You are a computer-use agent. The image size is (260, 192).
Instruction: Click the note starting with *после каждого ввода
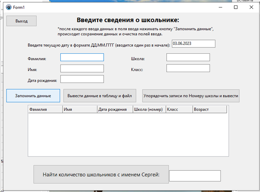(136, 32)
